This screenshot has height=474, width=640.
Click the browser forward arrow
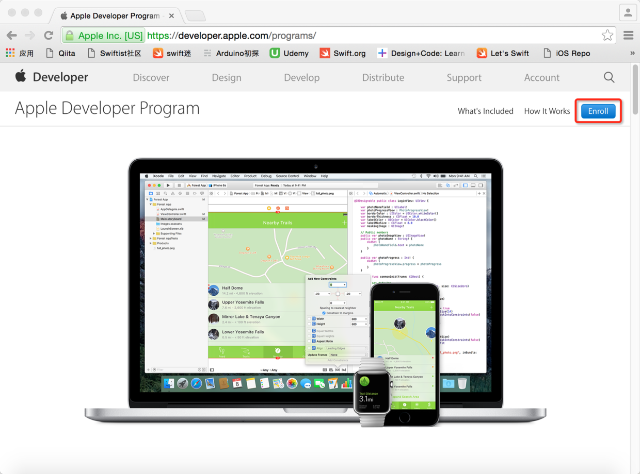[30, 36]
